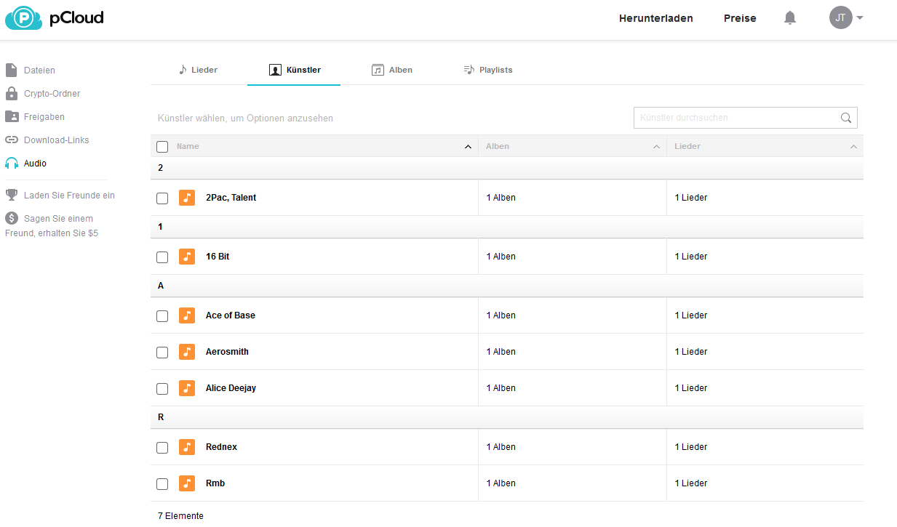The height and width of the screenshot is (527, 897).
Task: Click '1 Lieder' in the Rednex row
Action: (x=691, y=447)
